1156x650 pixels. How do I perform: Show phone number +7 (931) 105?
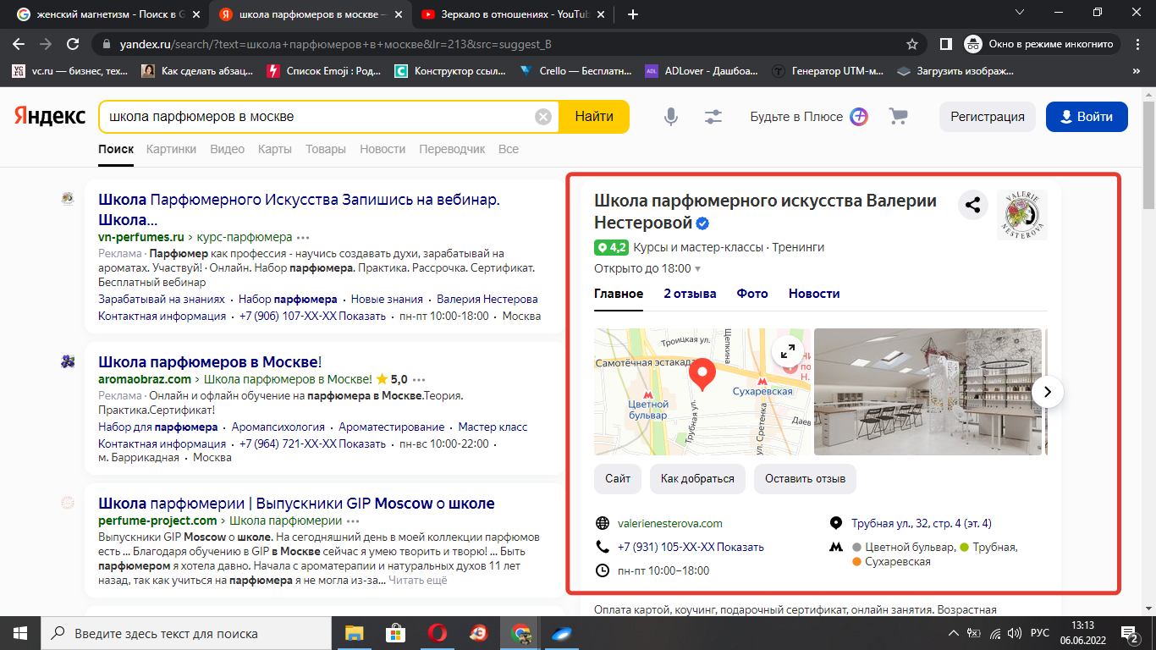(x=691, y=547)
